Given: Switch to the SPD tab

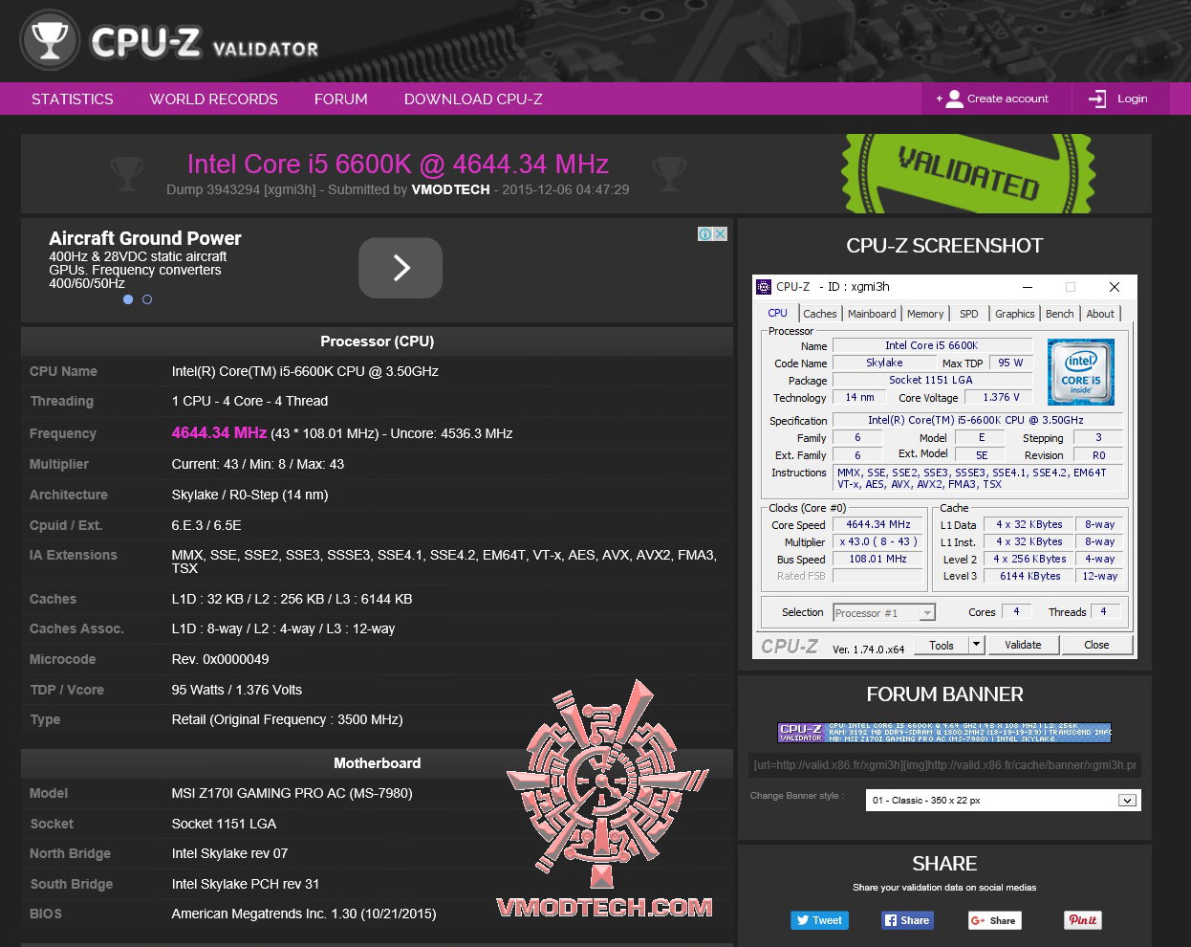Looking at the screenshot, I should (969, 314).
